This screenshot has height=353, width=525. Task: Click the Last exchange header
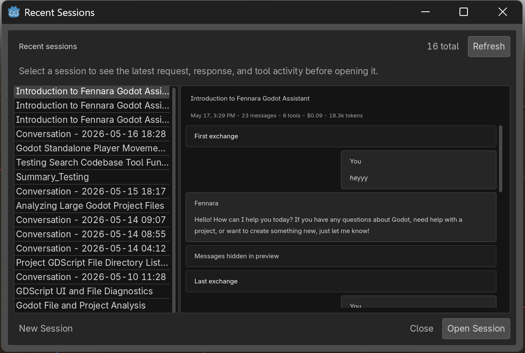pyautogui.click(x=341, y=281)
